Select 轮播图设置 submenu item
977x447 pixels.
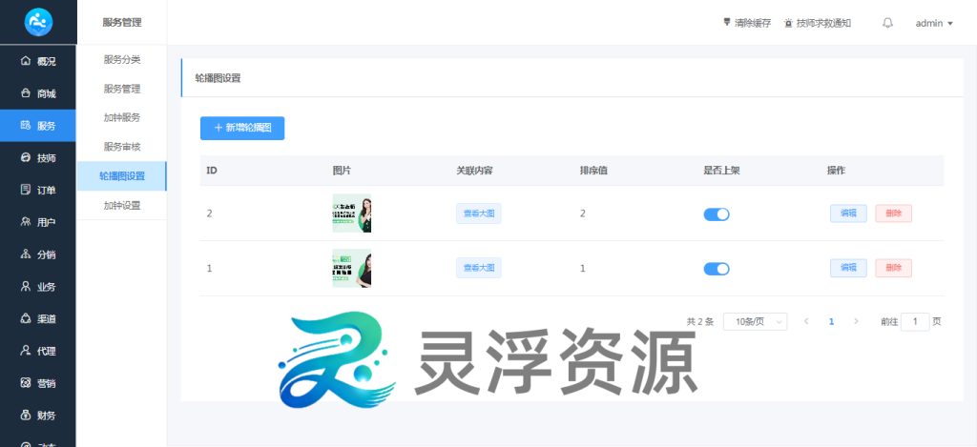coord(122,176)
